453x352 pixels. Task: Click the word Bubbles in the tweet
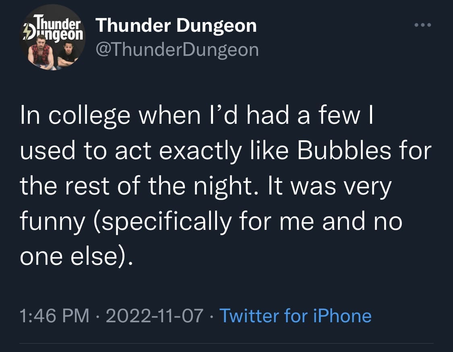pyautogui.click(x=344, y=150)
